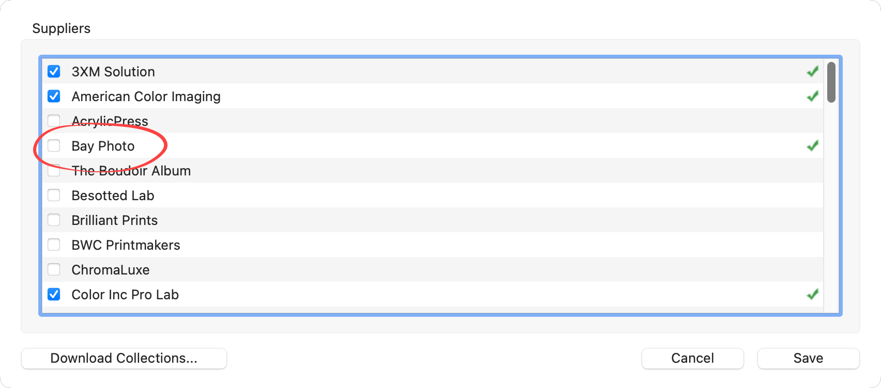881x388 pixels.
Task: Click green checkmark beside American Color Imaging
Action: click(812, 96)
